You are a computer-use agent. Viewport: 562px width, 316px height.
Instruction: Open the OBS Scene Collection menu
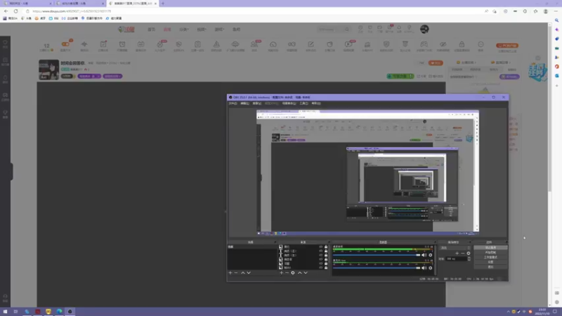(289, 103)
